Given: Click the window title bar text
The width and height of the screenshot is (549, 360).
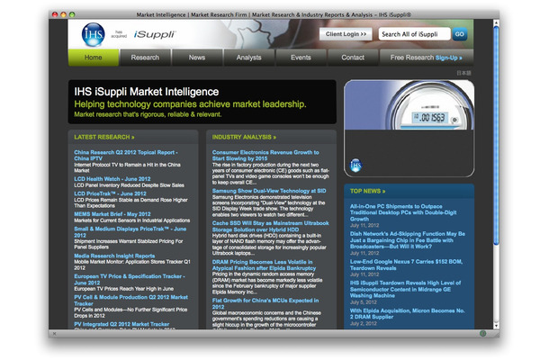Looking at the screenshot, I should 274,14.
